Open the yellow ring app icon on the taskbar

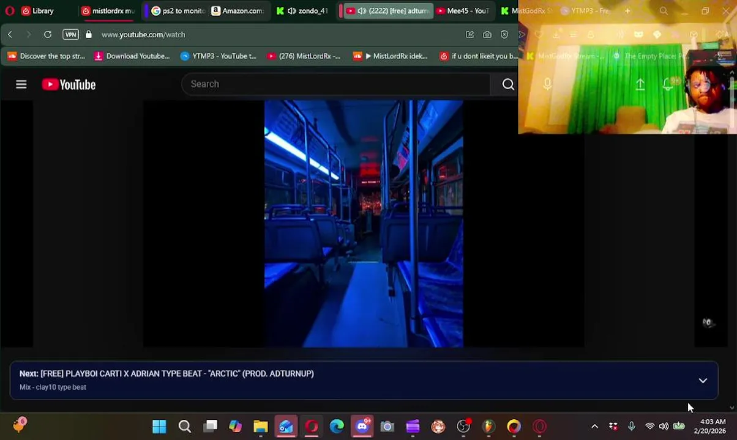pos(514,427)
